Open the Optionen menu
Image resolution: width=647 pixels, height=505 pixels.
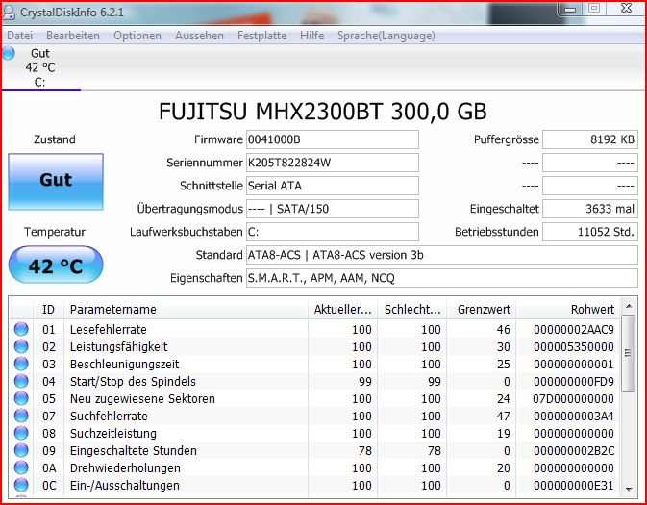click(x=137, y=36)
